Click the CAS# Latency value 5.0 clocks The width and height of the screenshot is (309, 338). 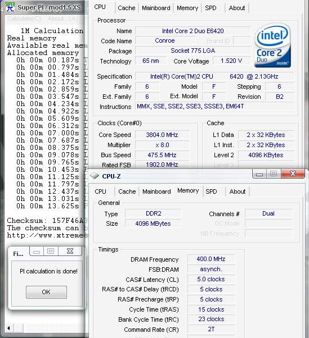(211, 279)
